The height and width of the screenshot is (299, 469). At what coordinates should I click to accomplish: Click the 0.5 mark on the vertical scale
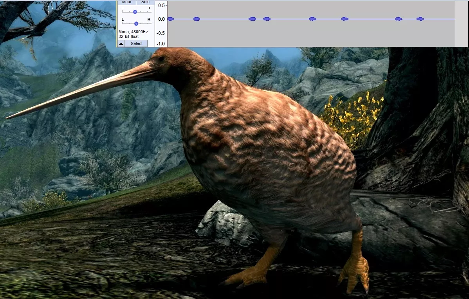click(162, 5)
